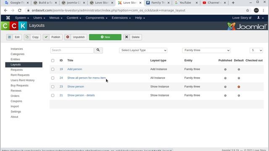Click the CCK logo
This screenshot has width=269, height=151.
[14, 26]
